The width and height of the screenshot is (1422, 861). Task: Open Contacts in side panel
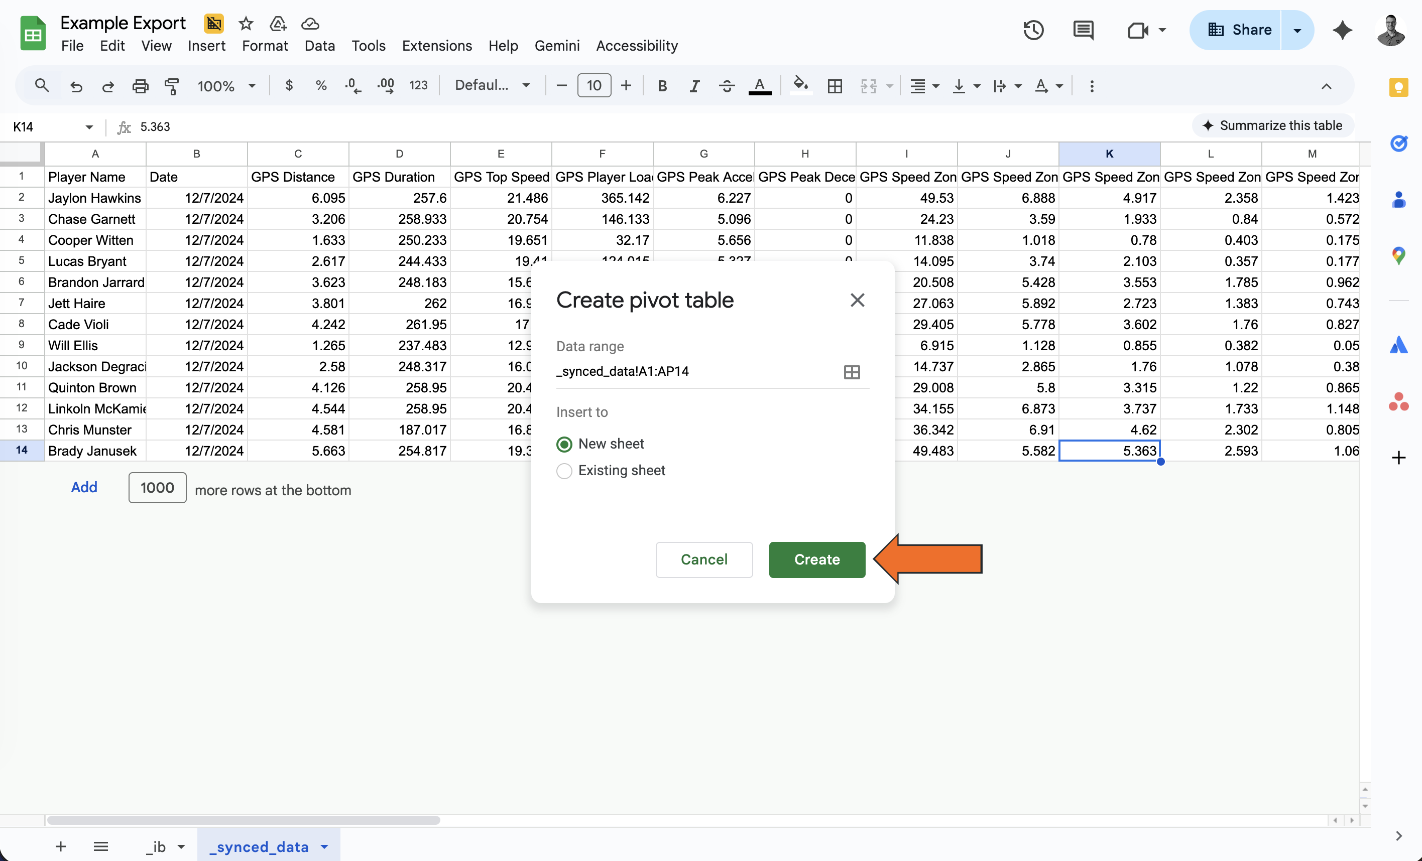click(1398, 200)
